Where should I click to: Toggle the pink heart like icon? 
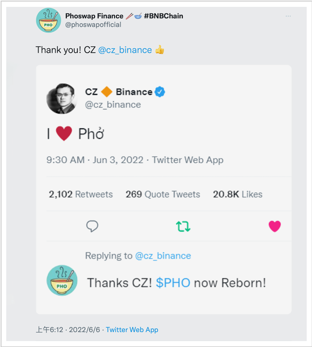[275, 226]
